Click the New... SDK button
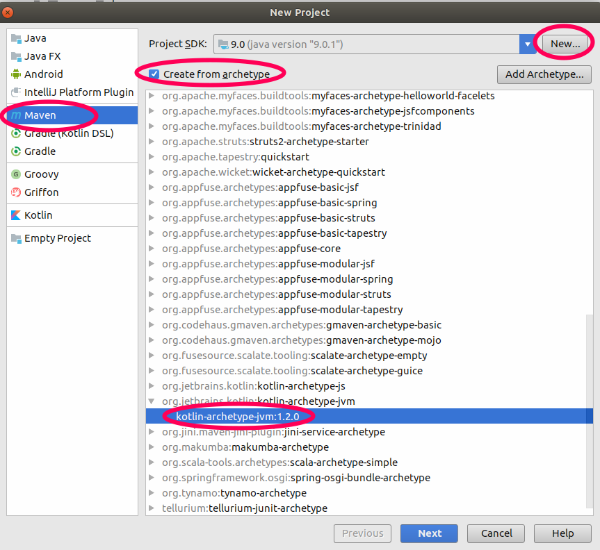The height and width of the screenshot is (550, 600). click(565, 44)
